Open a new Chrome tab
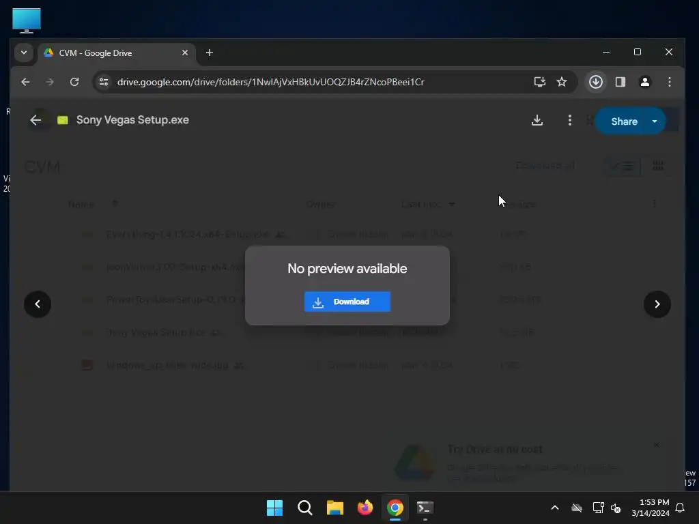Viewport: 699px width, 524px height. click(209, 53)
